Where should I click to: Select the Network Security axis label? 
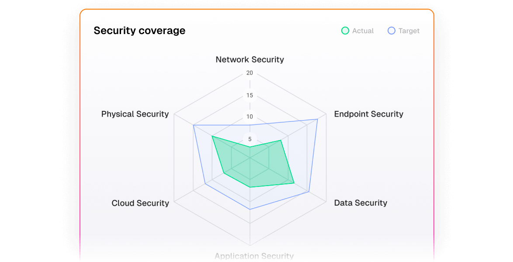(x=250, y=59)
